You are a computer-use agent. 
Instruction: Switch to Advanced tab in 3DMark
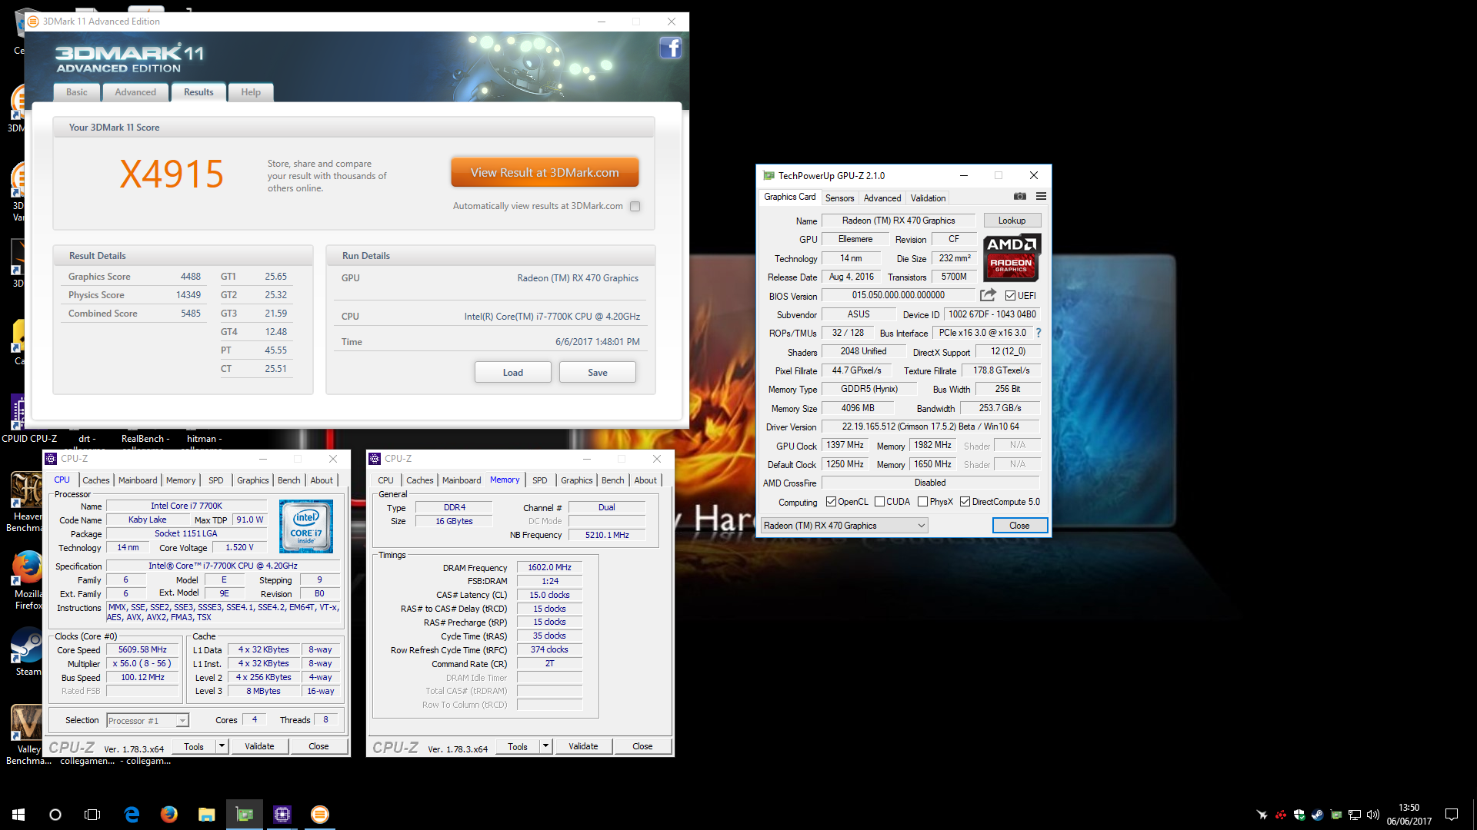[135, 92]
